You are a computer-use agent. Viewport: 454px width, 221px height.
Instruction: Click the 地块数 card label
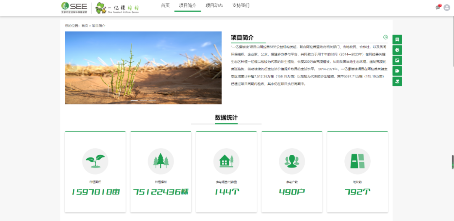pyautogui.click(x=358, y=182)
